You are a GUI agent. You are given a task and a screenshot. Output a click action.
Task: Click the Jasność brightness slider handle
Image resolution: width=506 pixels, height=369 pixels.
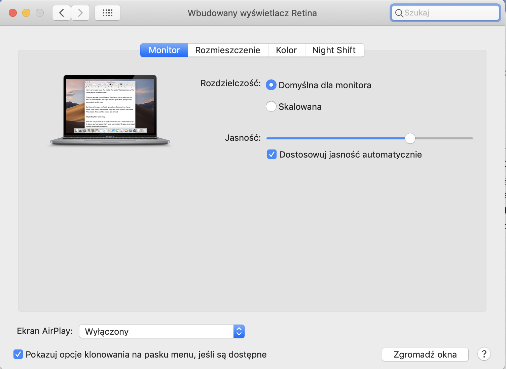(x=410, y=138)
